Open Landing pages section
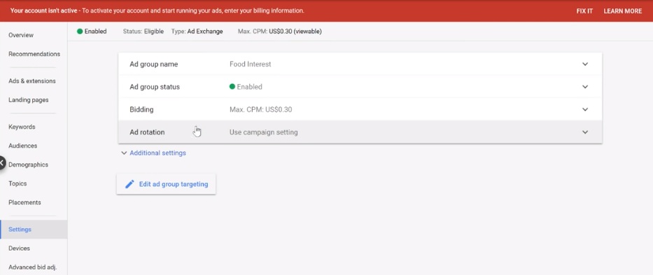653x275 pixels. point(28,100)
